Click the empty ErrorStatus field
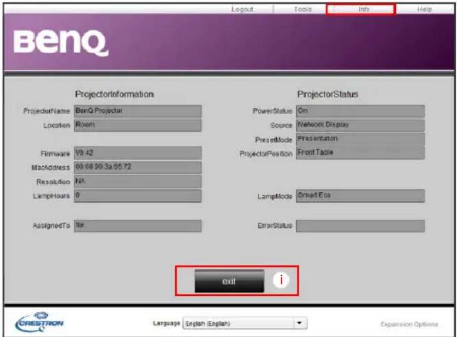The image size is (457, 337). click(x=360, y=226)
